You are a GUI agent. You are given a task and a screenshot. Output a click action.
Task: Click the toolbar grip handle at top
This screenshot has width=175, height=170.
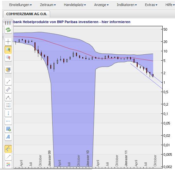click(x=8, y=23)
